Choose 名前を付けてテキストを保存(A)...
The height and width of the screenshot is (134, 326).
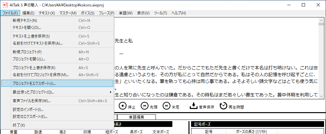(x=57, y=43)
